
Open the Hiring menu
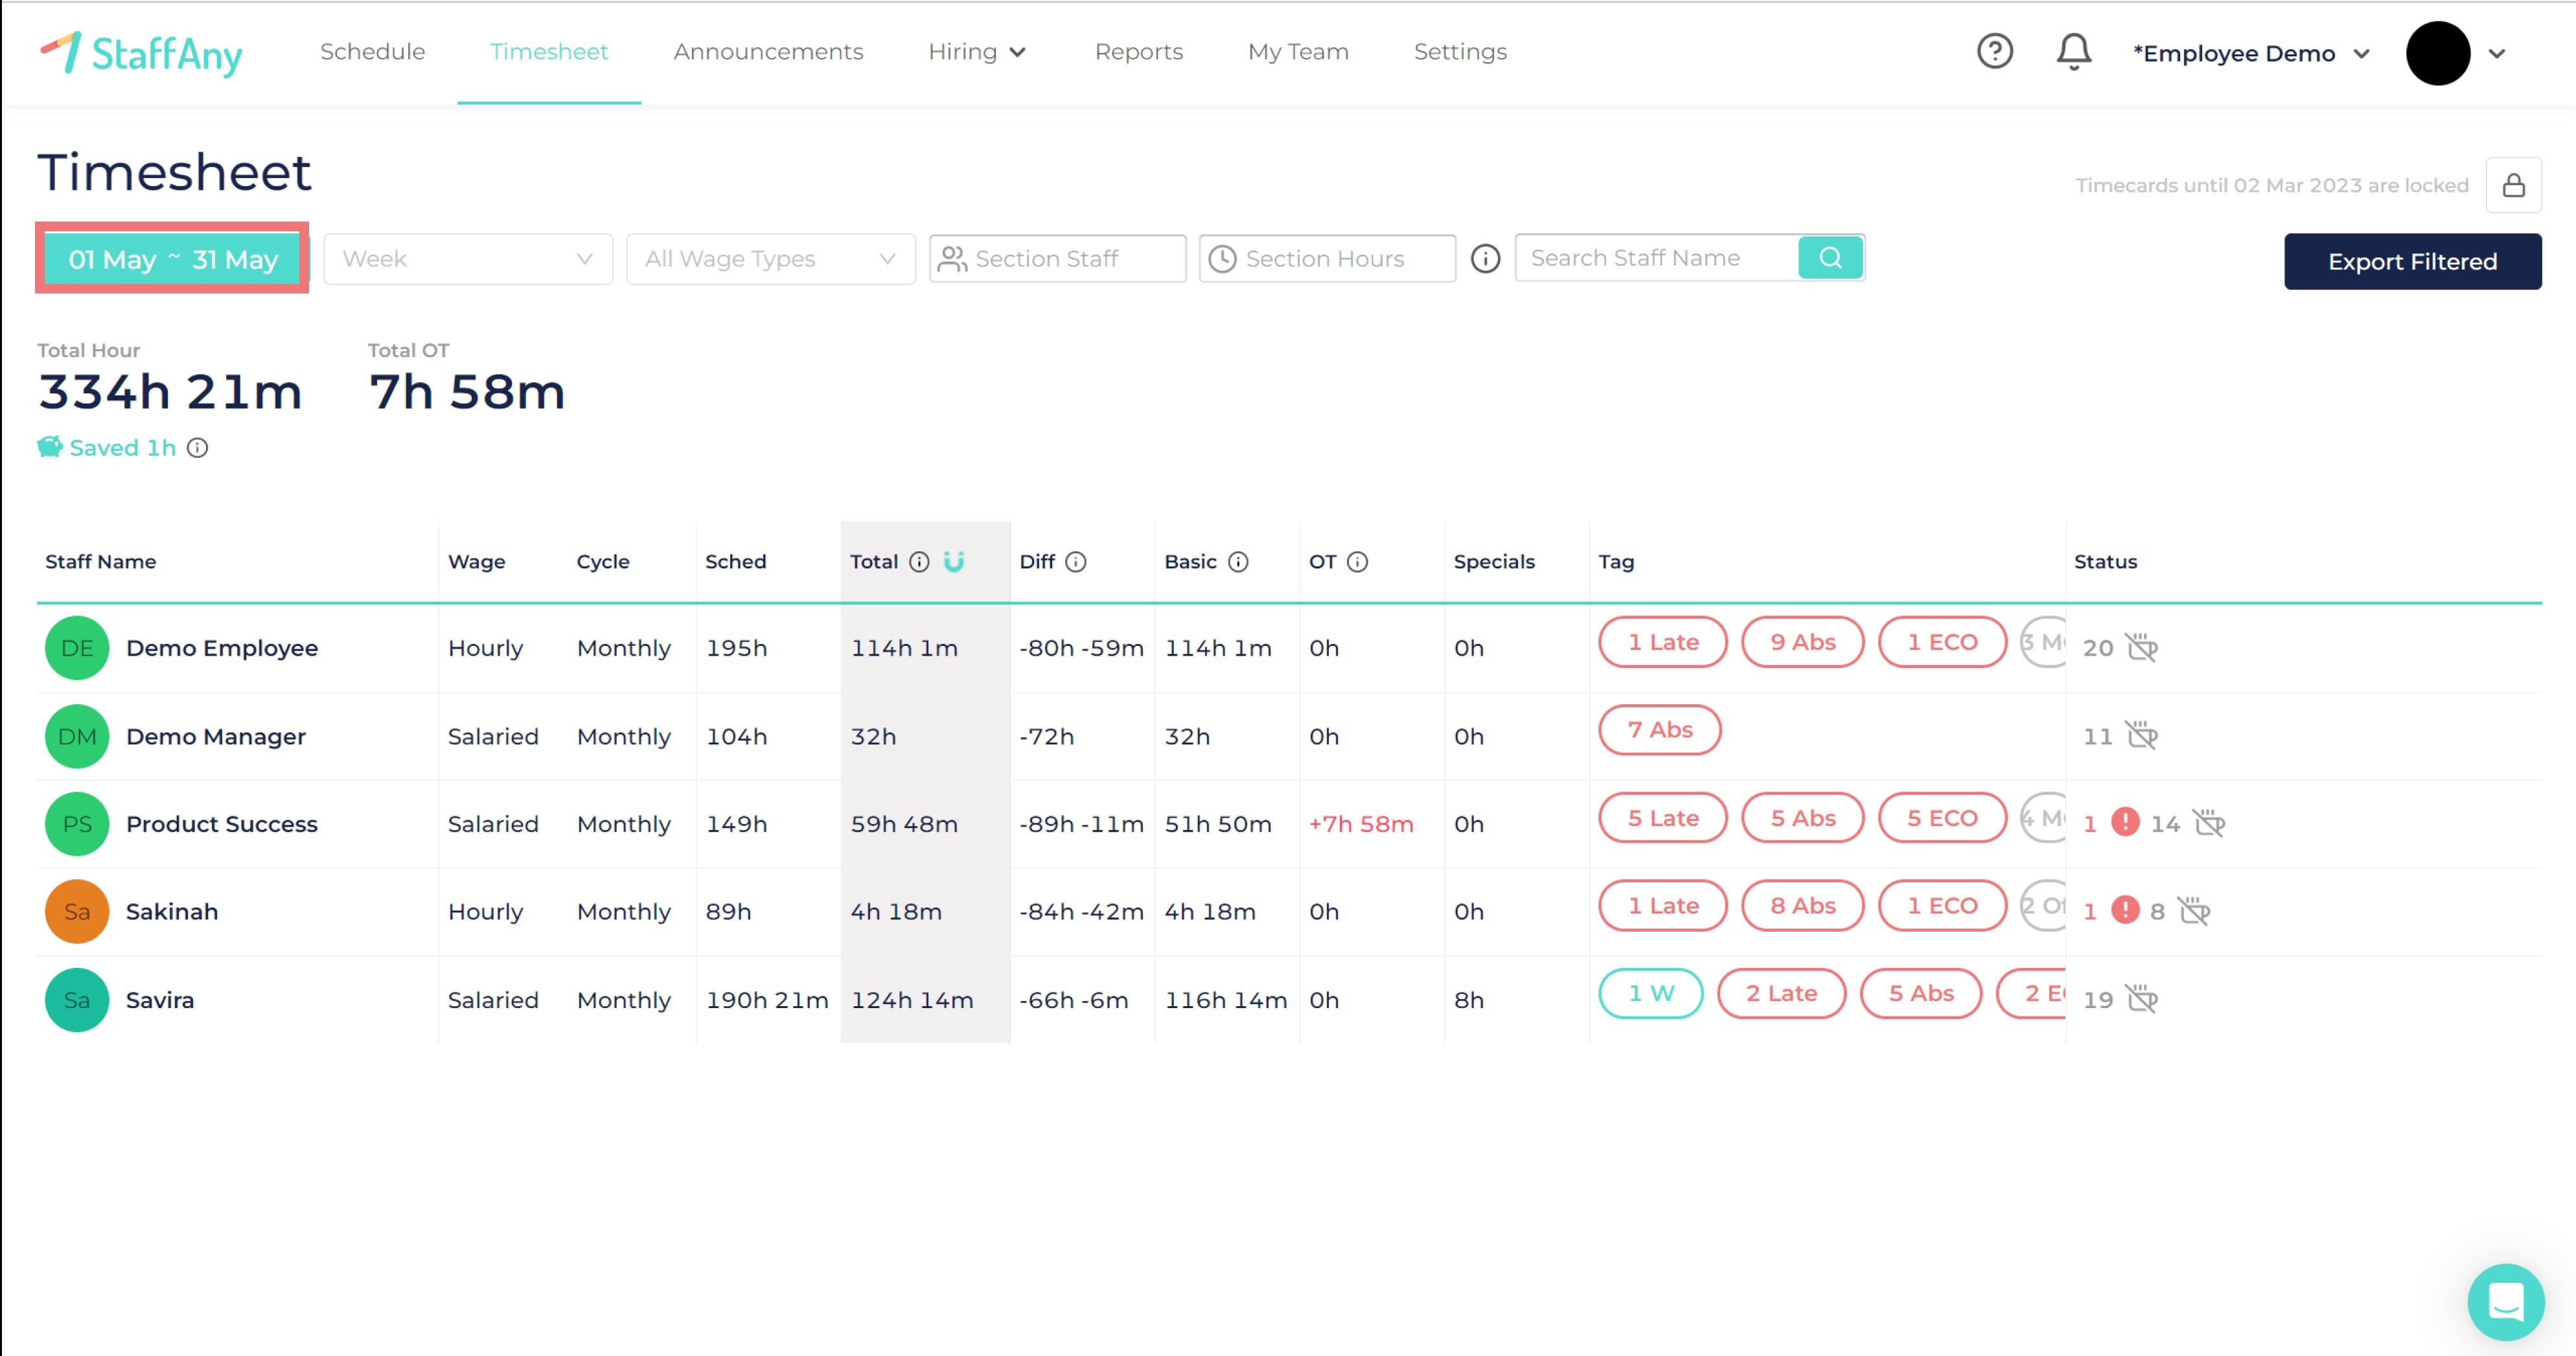click(x=976, y=52)
